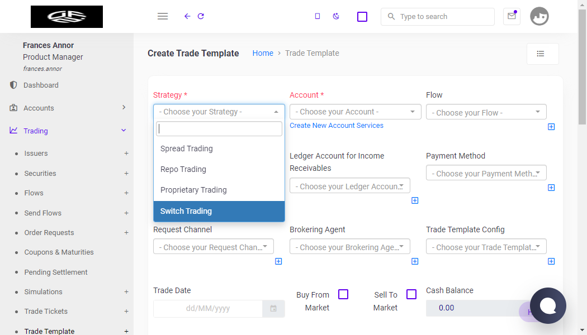Expand Simulations submenu plus
The height and width of the screenshot is (335, 587).
pos(126,292)
